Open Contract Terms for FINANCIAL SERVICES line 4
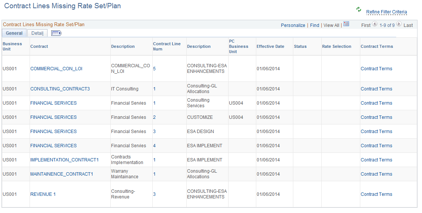The image size is (422, 213). 376,146
